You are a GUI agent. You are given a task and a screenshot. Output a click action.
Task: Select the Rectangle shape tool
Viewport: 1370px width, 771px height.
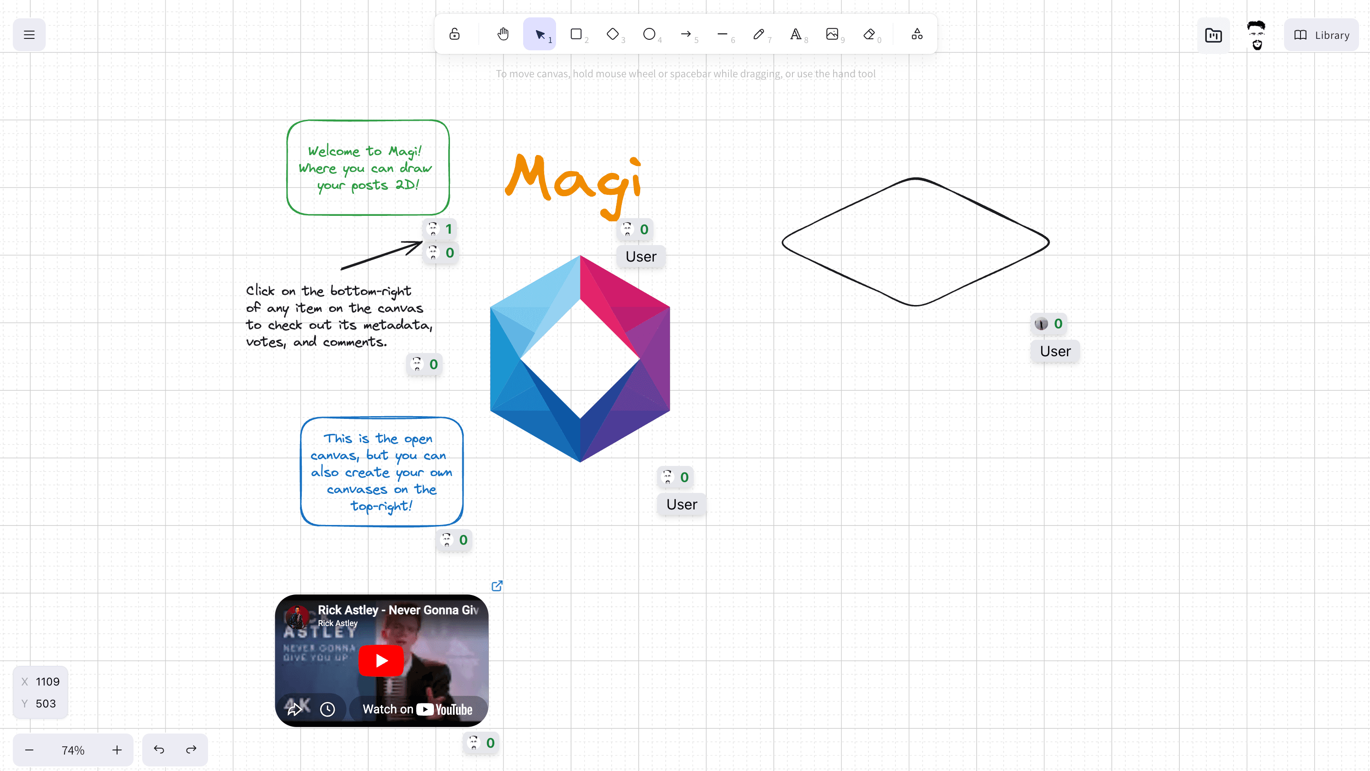[x=577, y=35]
